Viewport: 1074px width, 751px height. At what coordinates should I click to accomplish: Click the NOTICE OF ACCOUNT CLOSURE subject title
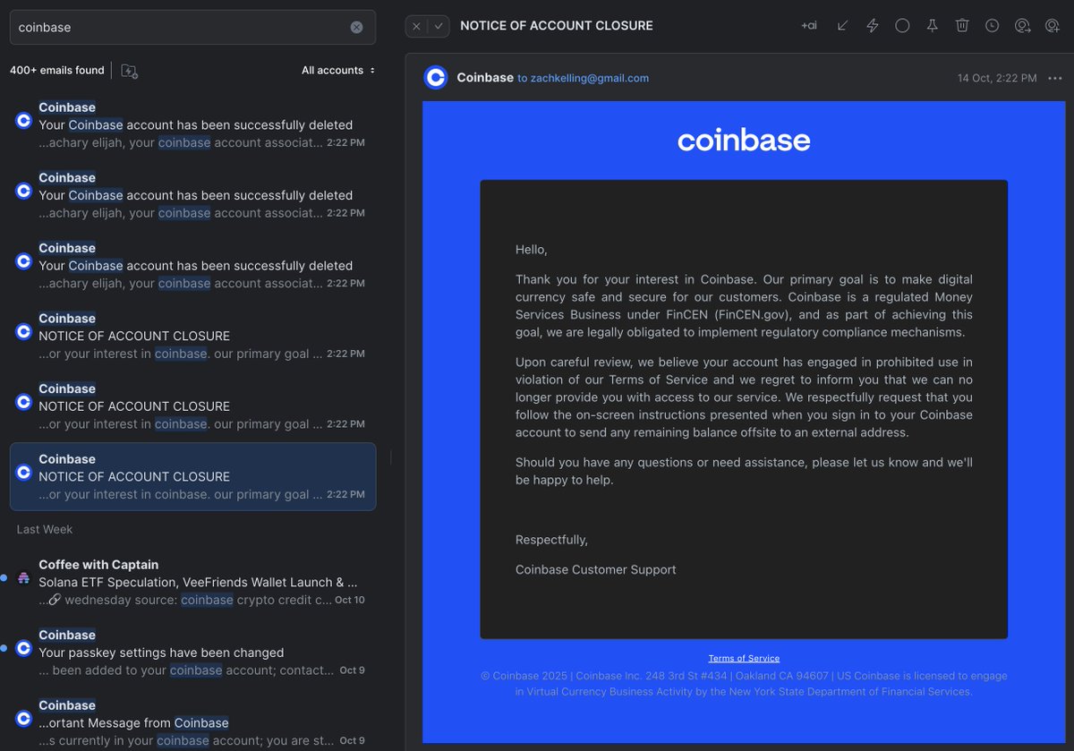point(557,26)
